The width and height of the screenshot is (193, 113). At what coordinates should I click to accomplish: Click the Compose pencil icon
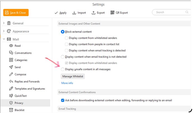(11, 74)
